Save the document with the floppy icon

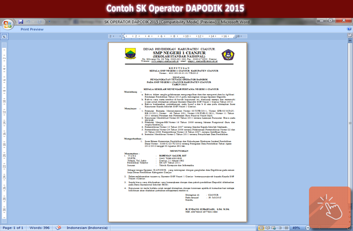(x=21, y=22)
